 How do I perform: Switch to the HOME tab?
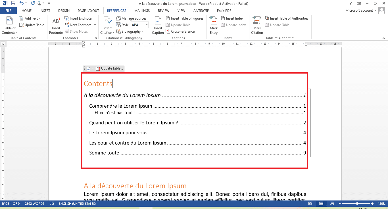click(x=27, y=11)
